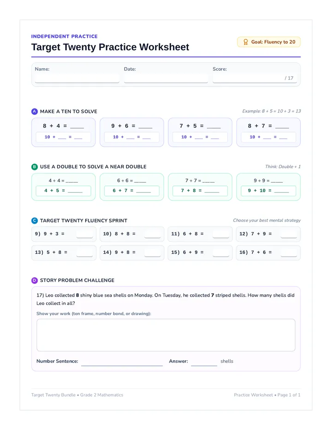Click the Think: Double + 1 hint

tap(283, 167)
